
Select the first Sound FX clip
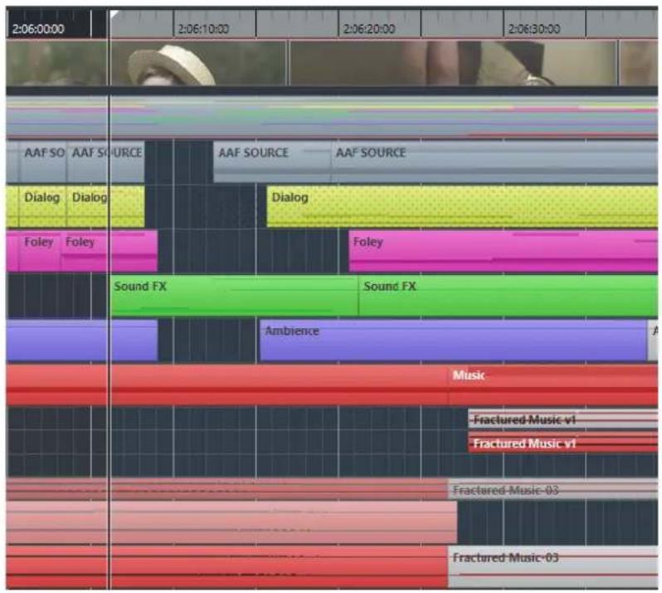coord(234,296)
